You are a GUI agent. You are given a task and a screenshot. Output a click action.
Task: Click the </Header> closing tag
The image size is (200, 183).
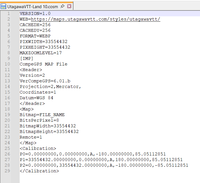coord(32,103)
